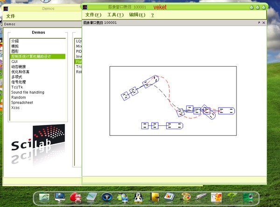The width and height of the screenshot is (280, 207).
Task: Open the 编辑(E) menu
Action: [137, 15]
